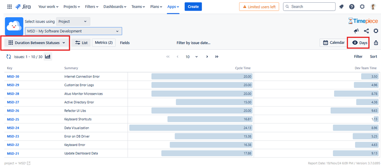Open issue MSD-22 link
Viewport: 381px width, 167px height.
pyautogui.click(x=13, y=145)
